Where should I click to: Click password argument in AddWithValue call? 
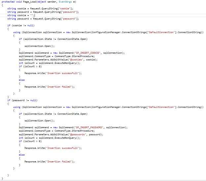pos(95,135)
